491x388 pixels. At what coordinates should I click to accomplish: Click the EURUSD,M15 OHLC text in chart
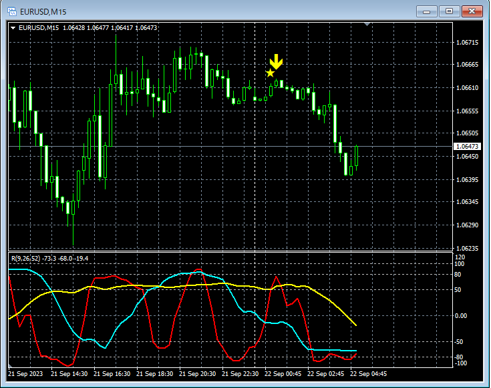tap(88, 27)
